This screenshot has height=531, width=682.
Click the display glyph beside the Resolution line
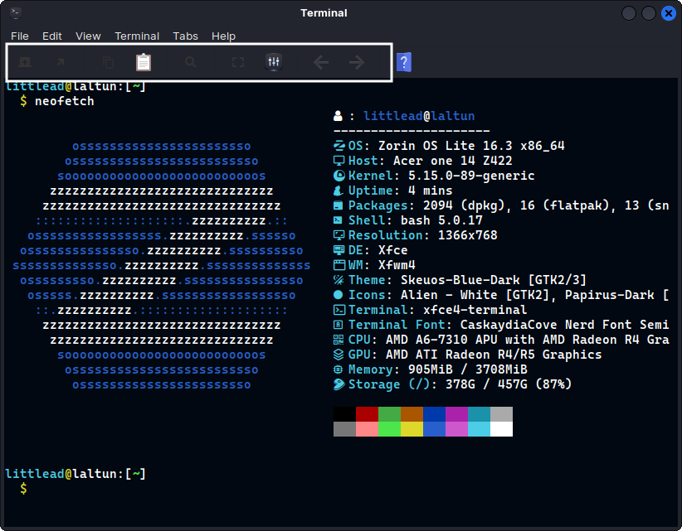click(x=339, y=235)
